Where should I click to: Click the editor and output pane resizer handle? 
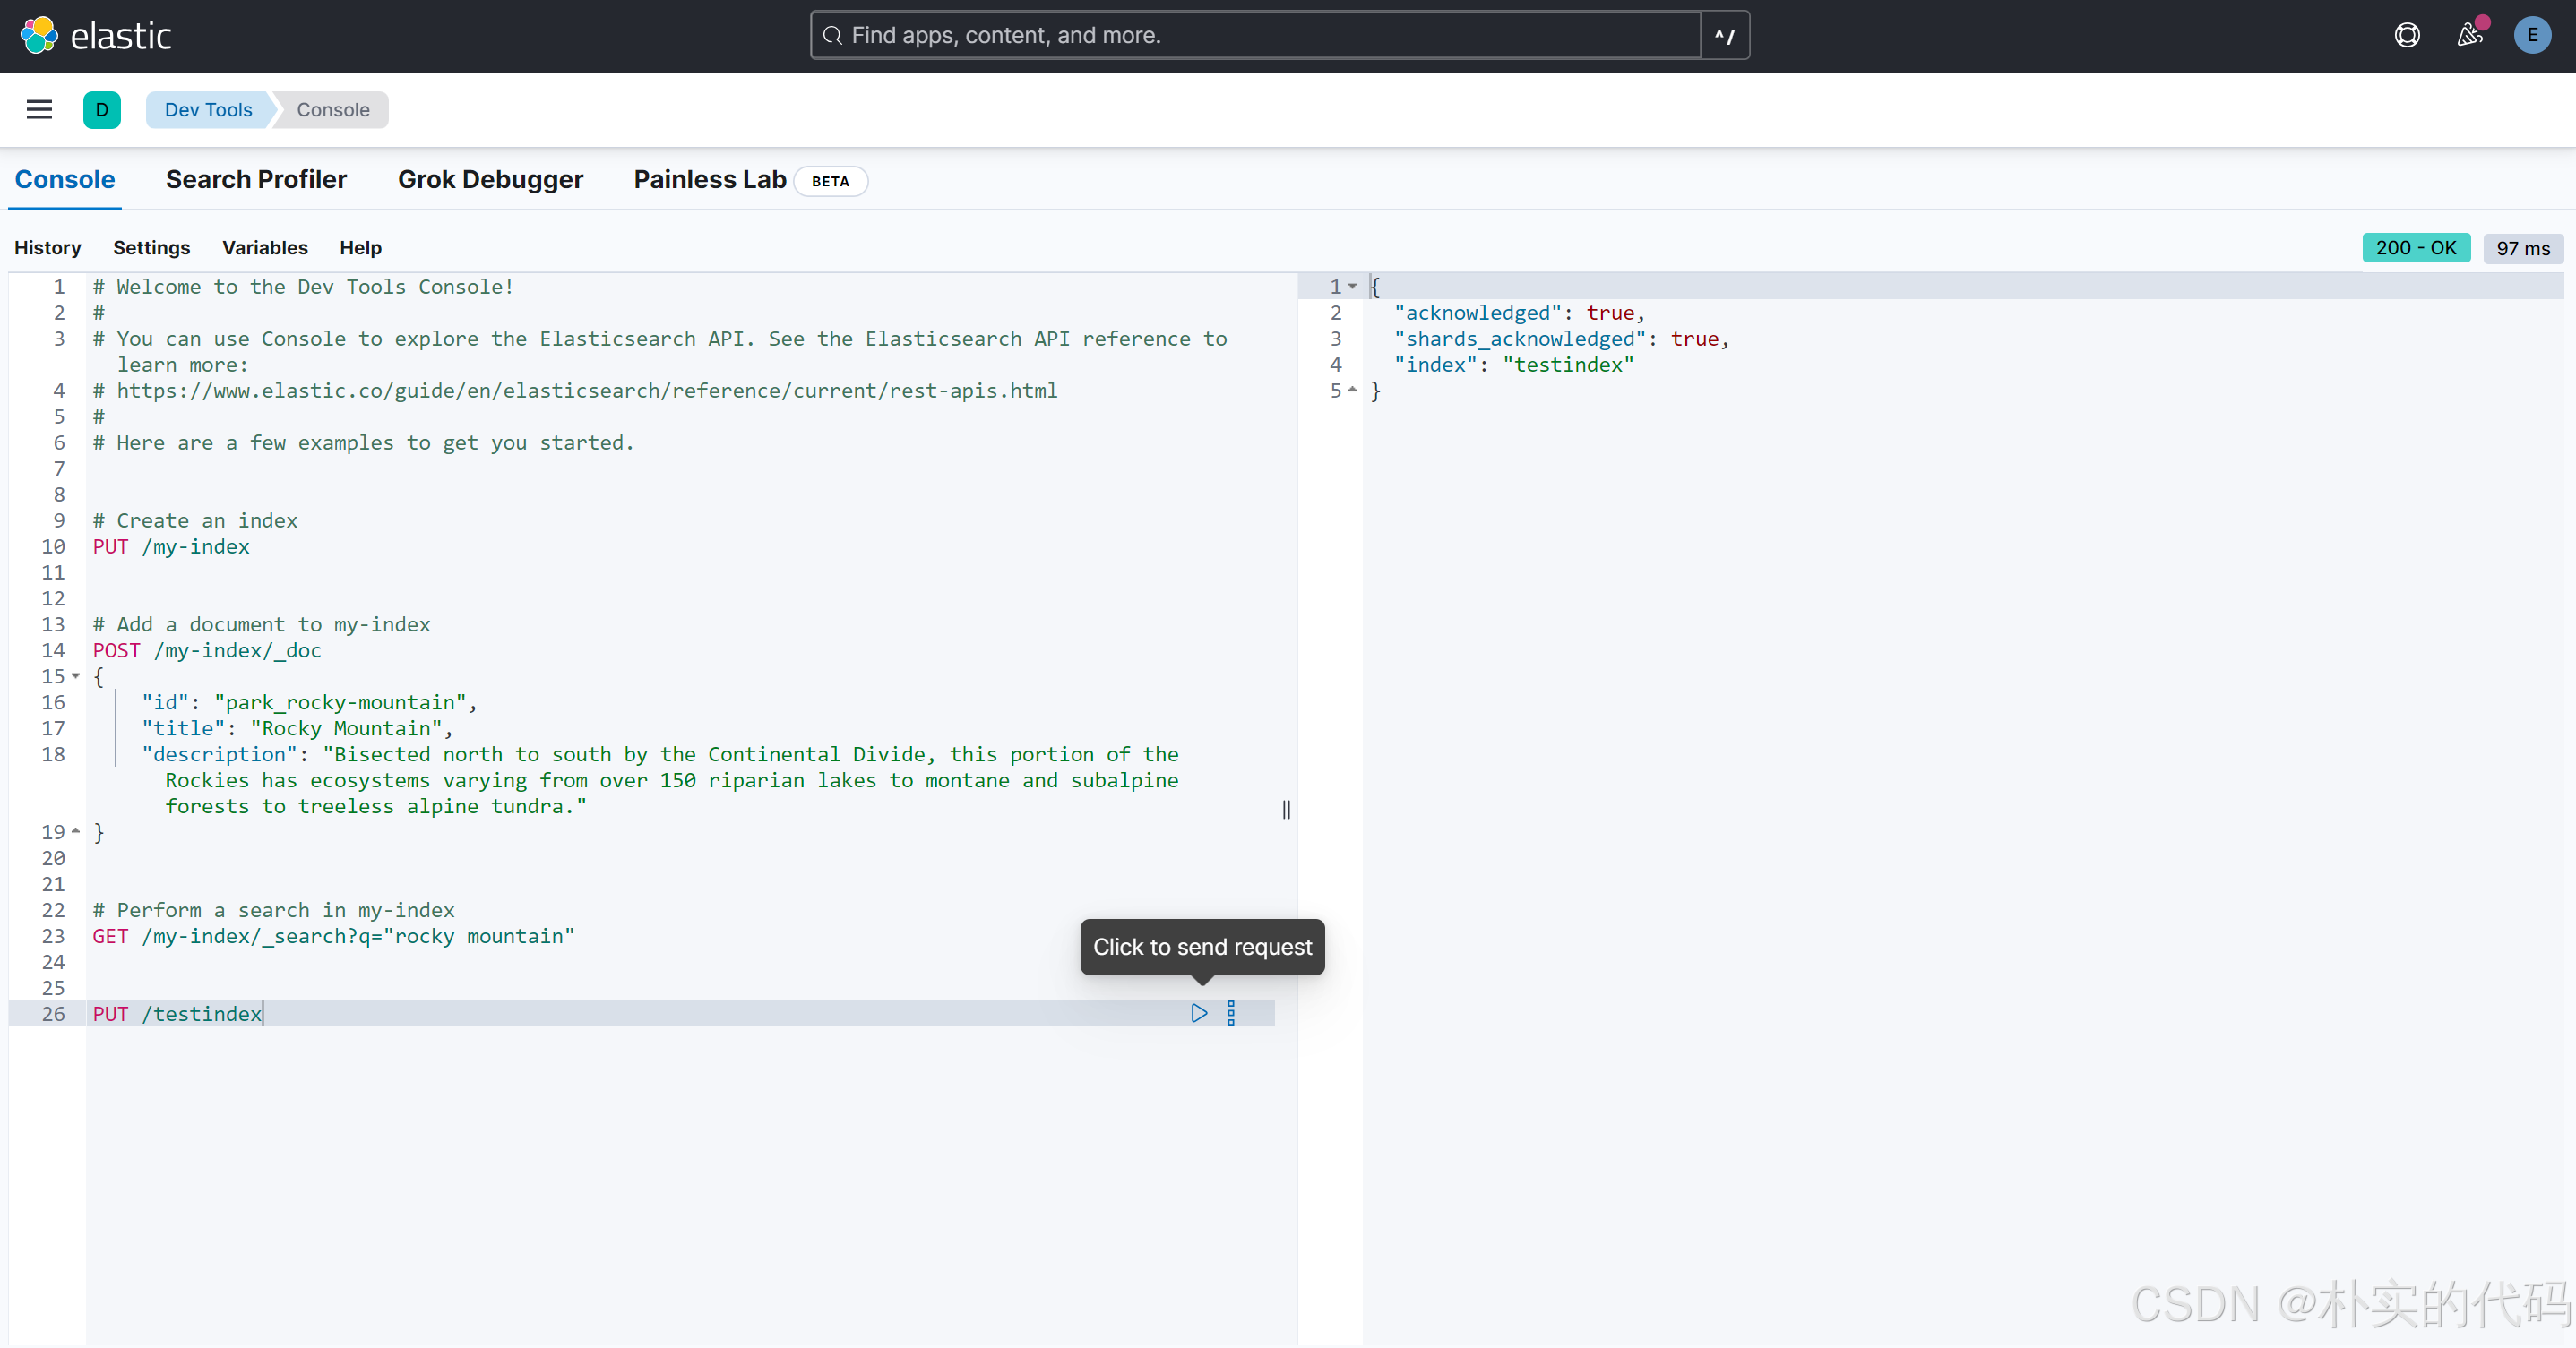pyautogui.click(x=1286, y=809)
